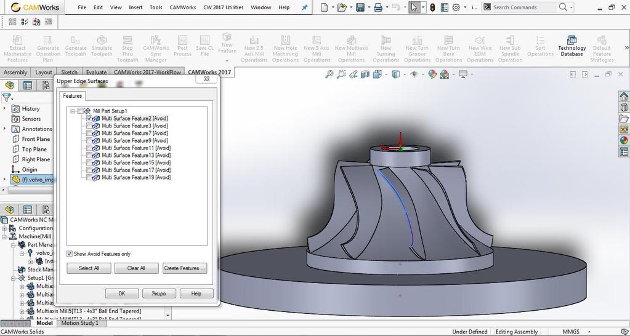This screenshot has height=336, width=630.
Task: Open the File menu
Action: [x=82, y=7]
